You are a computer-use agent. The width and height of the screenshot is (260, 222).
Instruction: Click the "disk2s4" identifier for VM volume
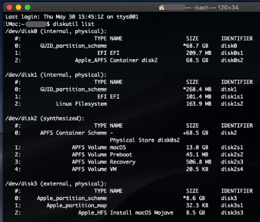click(x=232, y=169)
